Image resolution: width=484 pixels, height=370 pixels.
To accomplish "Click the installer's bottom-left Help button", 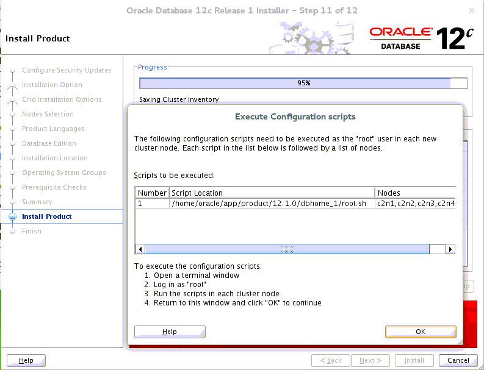I will point(26,360).
